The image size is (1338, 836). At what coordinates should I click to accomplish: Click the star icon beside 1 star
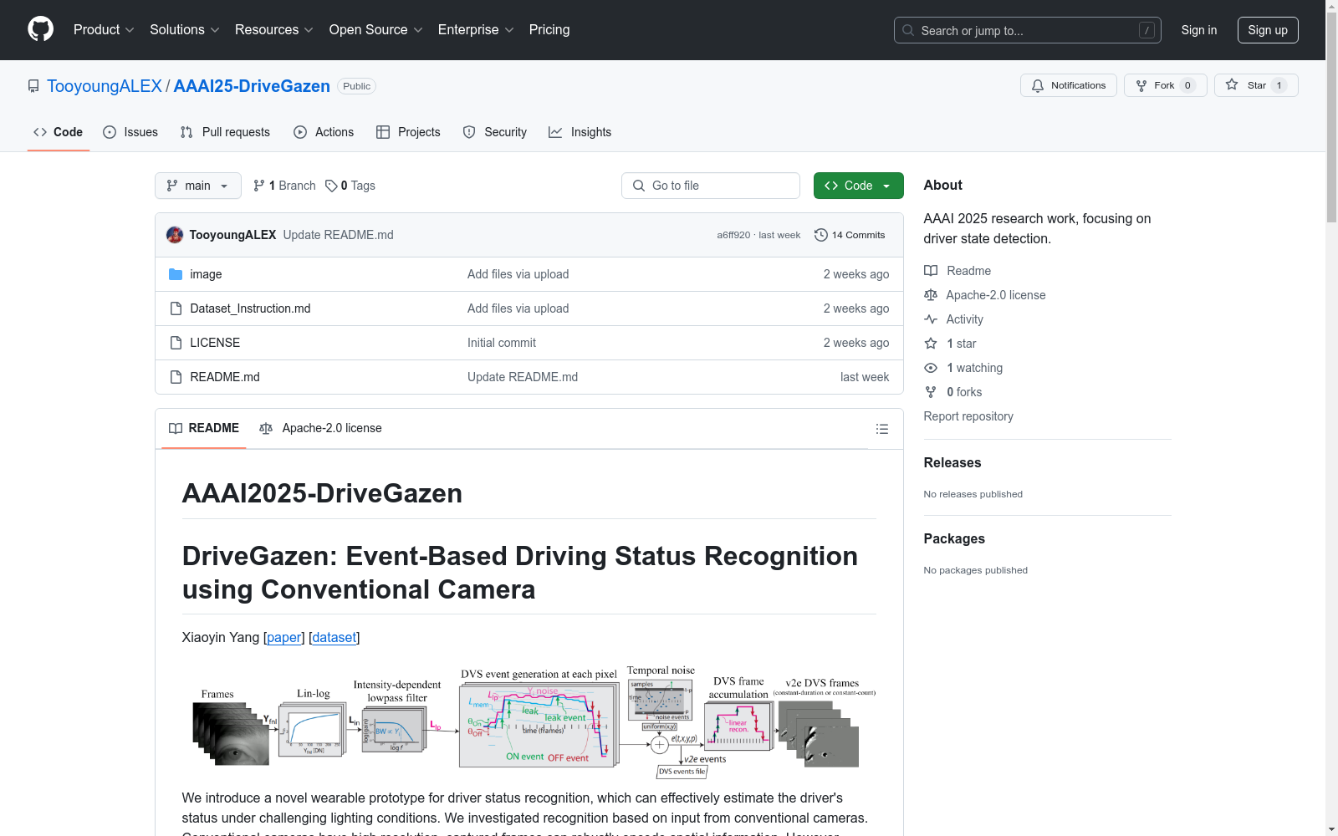tap(931, 344)
